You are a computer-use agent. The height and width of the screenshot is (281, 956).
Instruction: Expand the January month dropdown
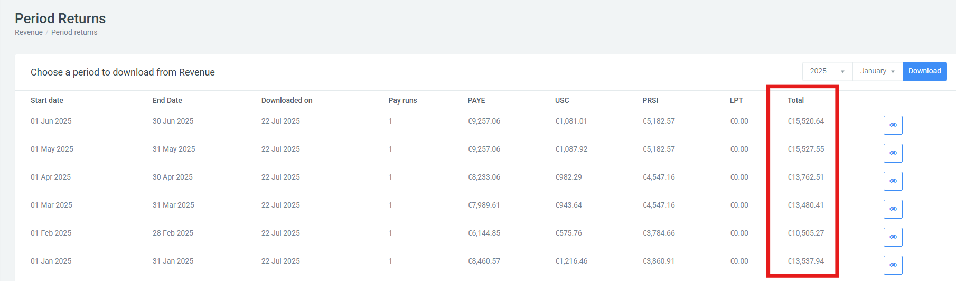(877, 71)
